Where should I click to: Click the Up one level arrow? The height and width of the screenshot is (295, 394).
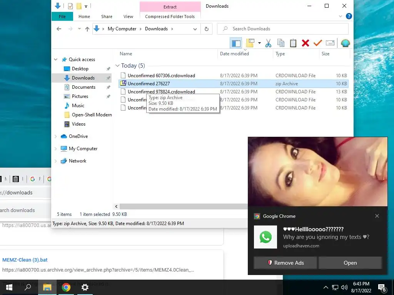[x=87, y=29]
